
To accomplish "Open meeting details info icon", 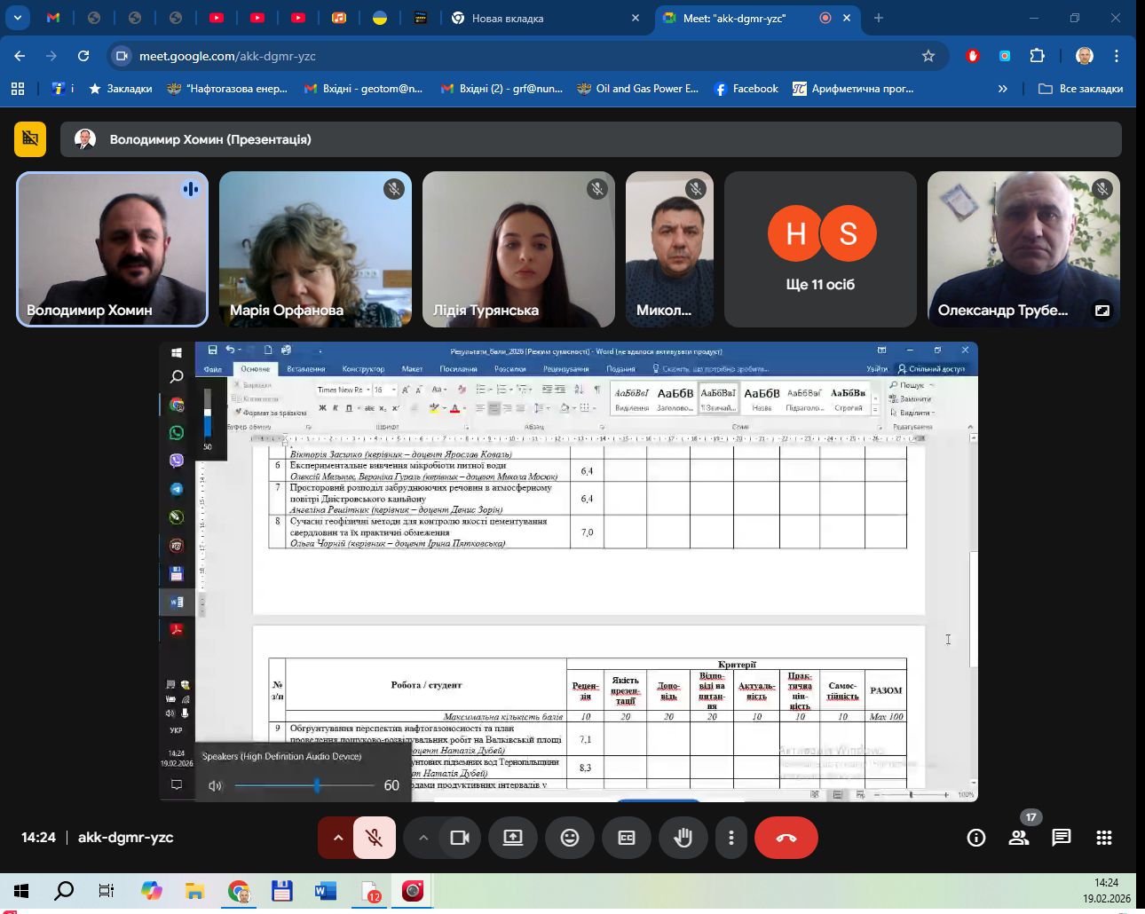I will tap(975, 838).
